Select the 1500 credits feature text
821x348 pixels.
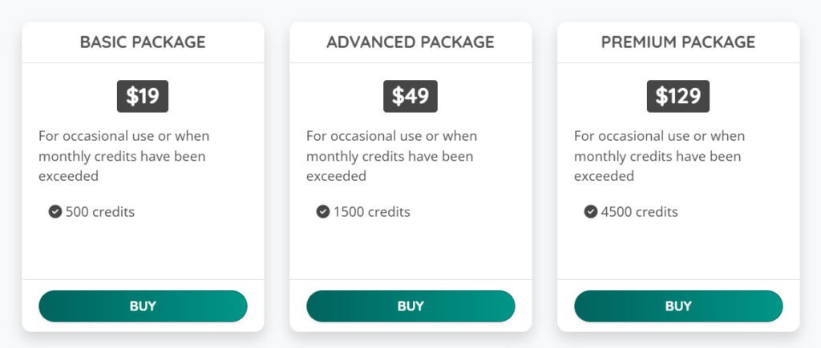(372, 212)
